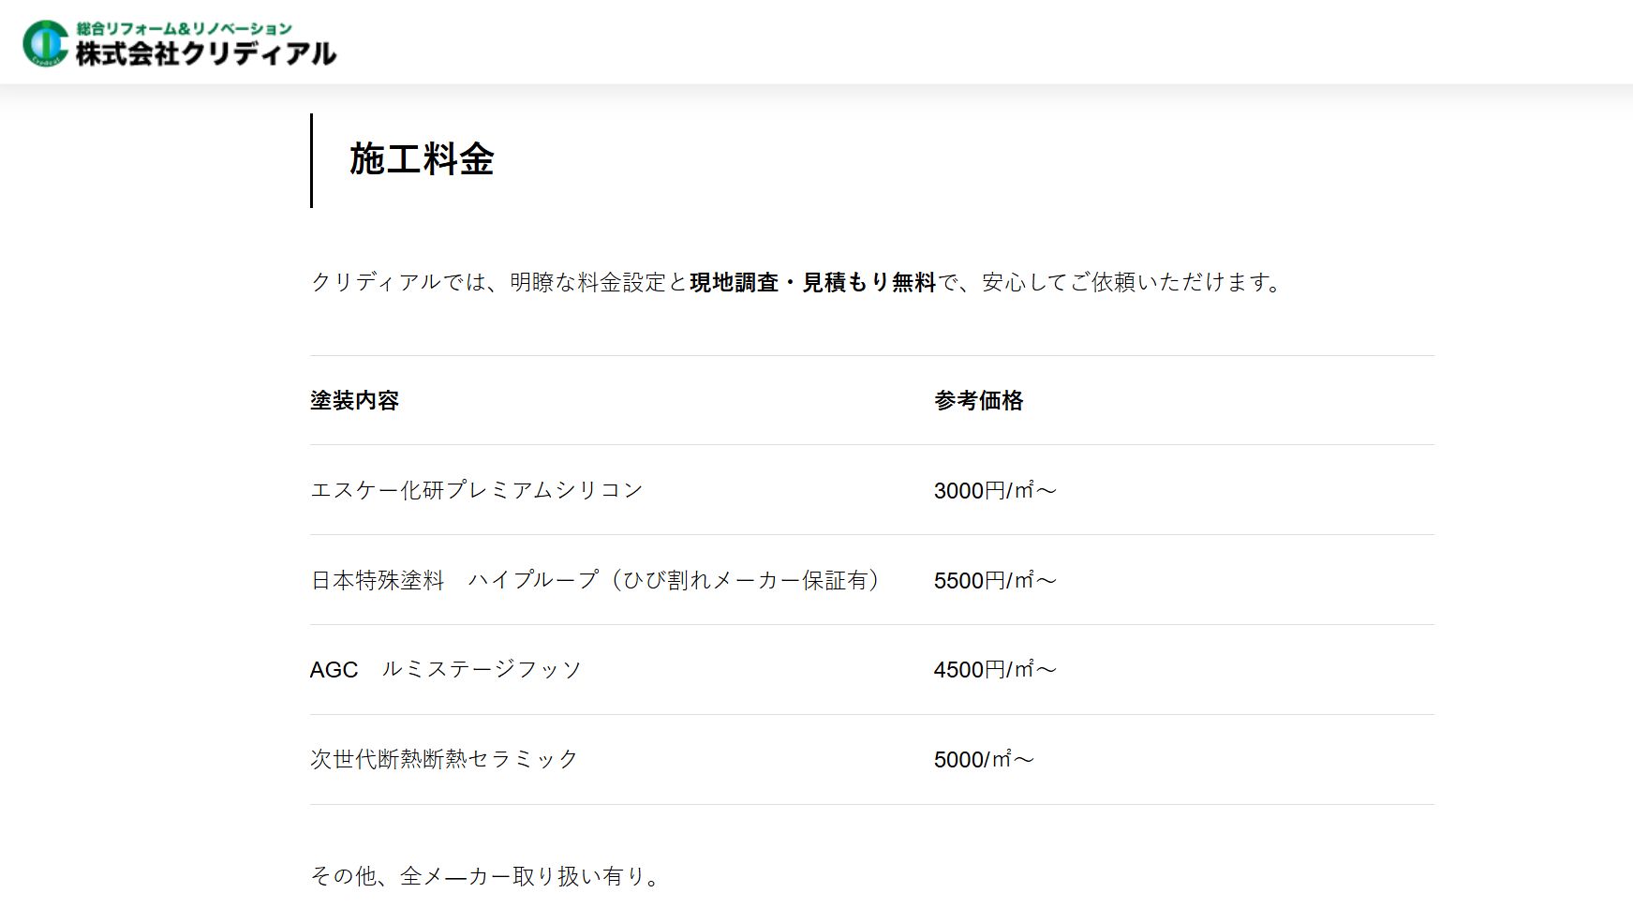
Task: Click the 3000円/㎡〜 price cell
Action: pyautogui.click(x=995, y=490)
